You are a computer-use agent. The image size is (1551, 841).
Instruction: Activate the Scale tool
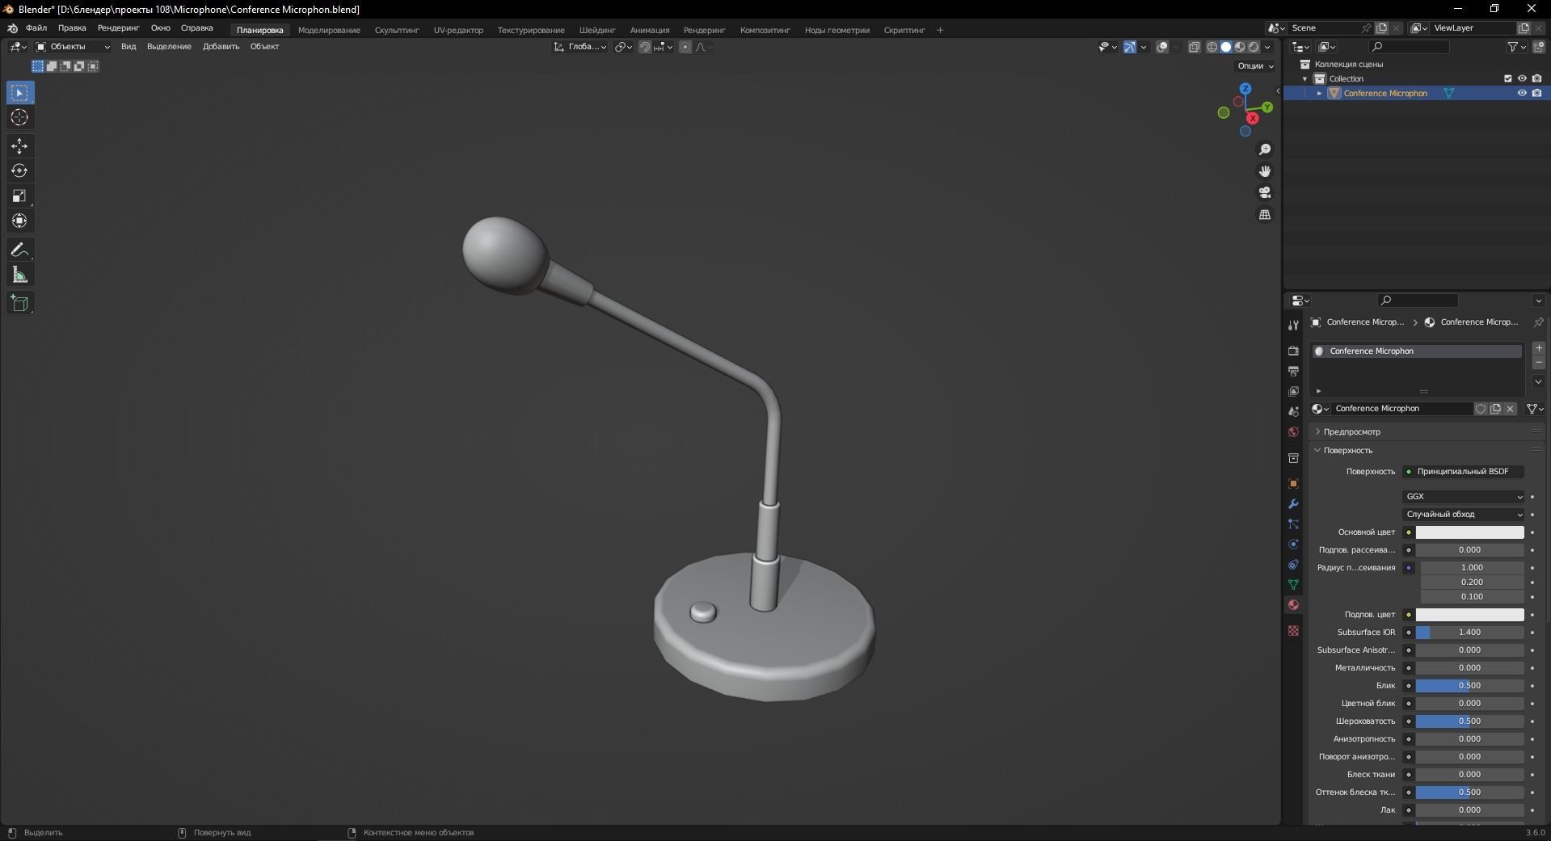(x=19, y=196)
